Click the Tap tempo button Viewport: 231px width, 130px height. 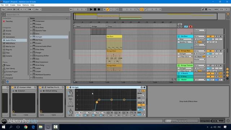[4, 9]
